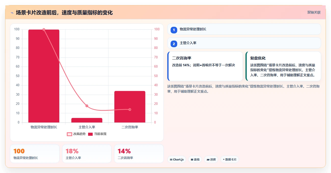Select the 表格 tag chip
This screenshot has height=173, width=331.
[195, 159]
